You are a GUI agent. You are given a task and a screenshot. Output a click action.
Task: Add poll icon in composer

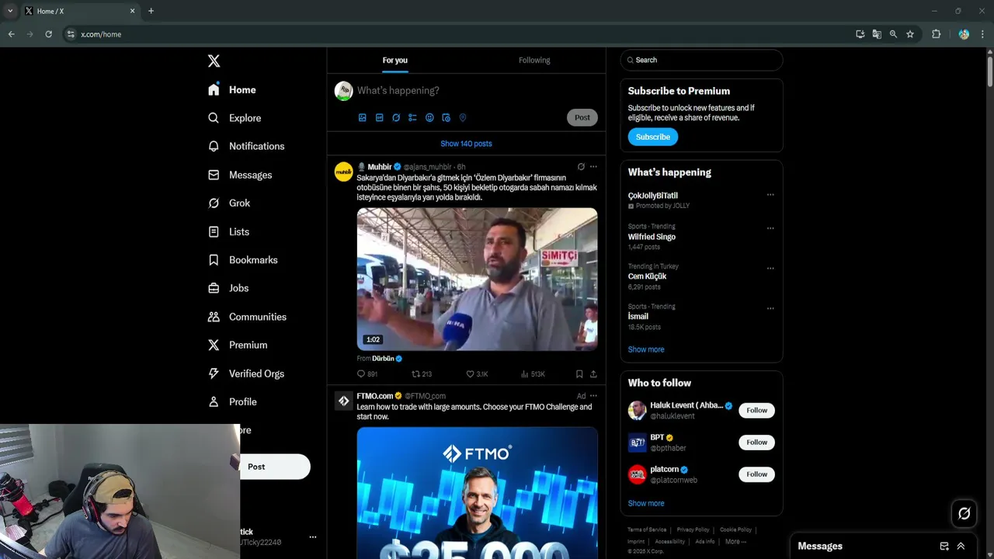pos(412,118)
